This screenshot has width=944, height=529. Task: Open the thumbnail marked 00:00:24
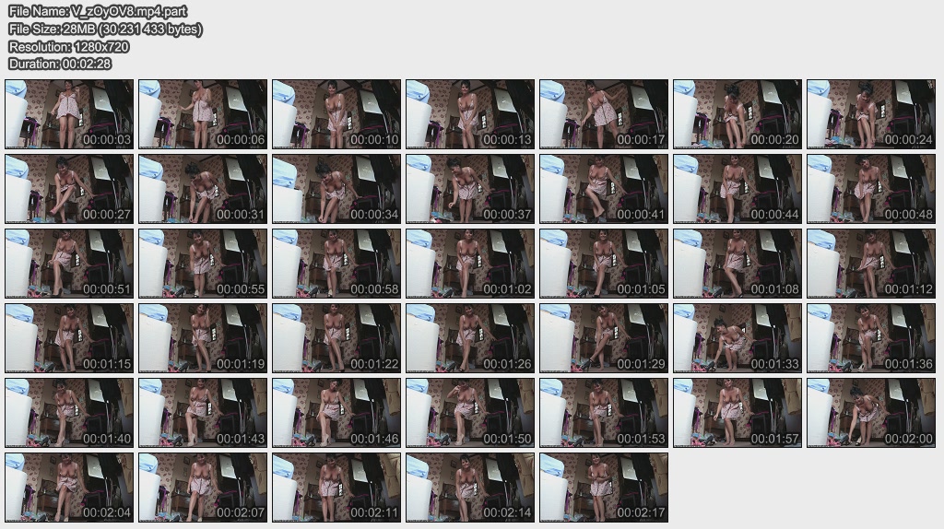[x=871, y=114]
